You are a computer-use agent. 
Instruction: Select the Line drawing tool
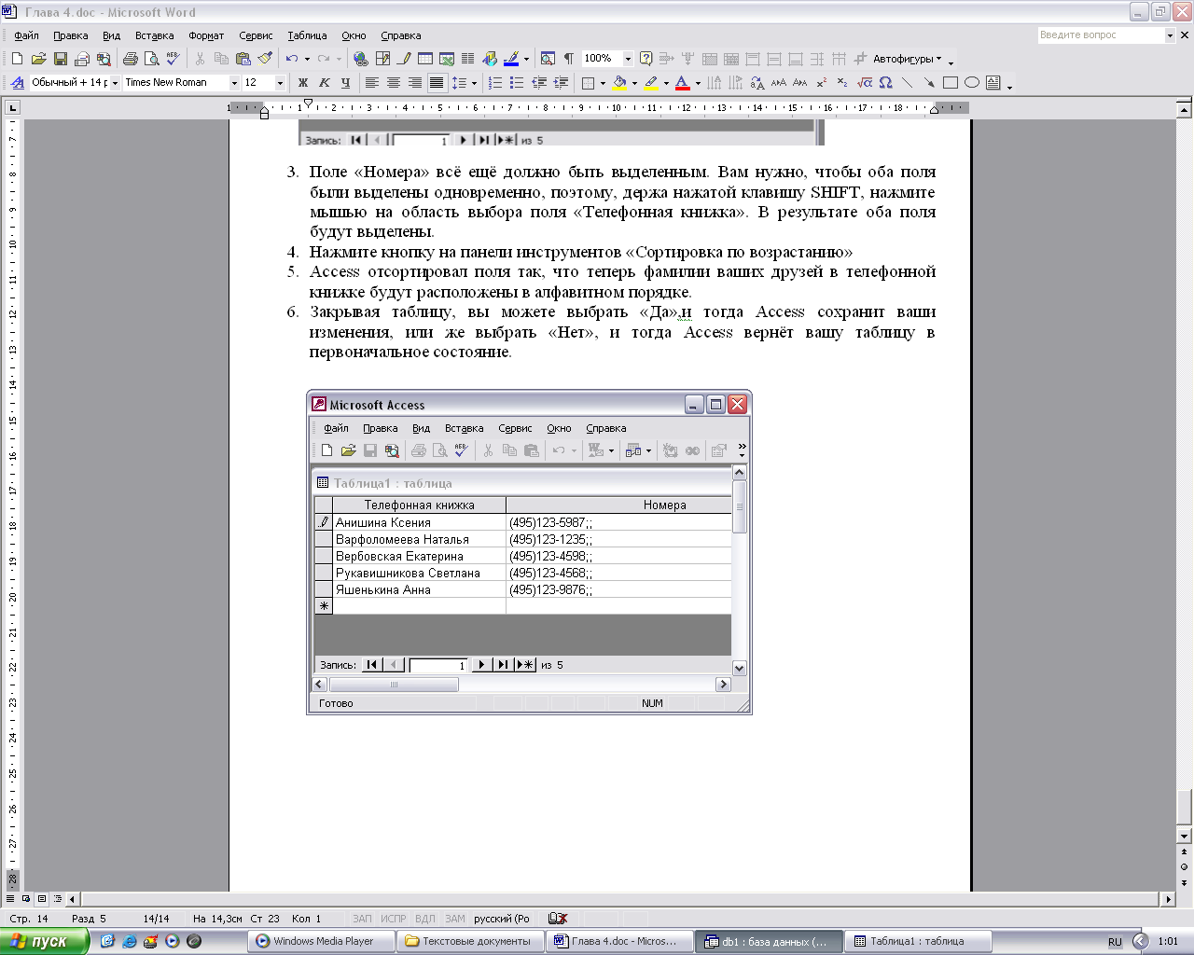point(907,83)
